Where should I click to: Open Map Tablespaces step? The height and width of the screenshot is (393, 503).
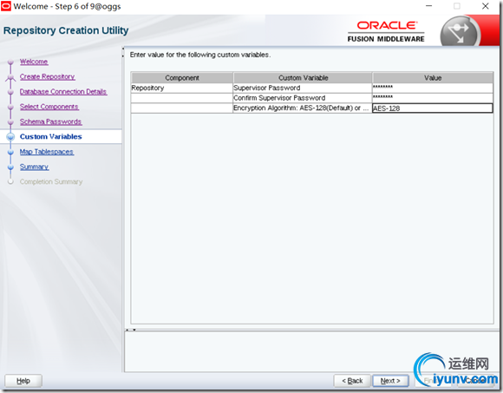(47, 152)
